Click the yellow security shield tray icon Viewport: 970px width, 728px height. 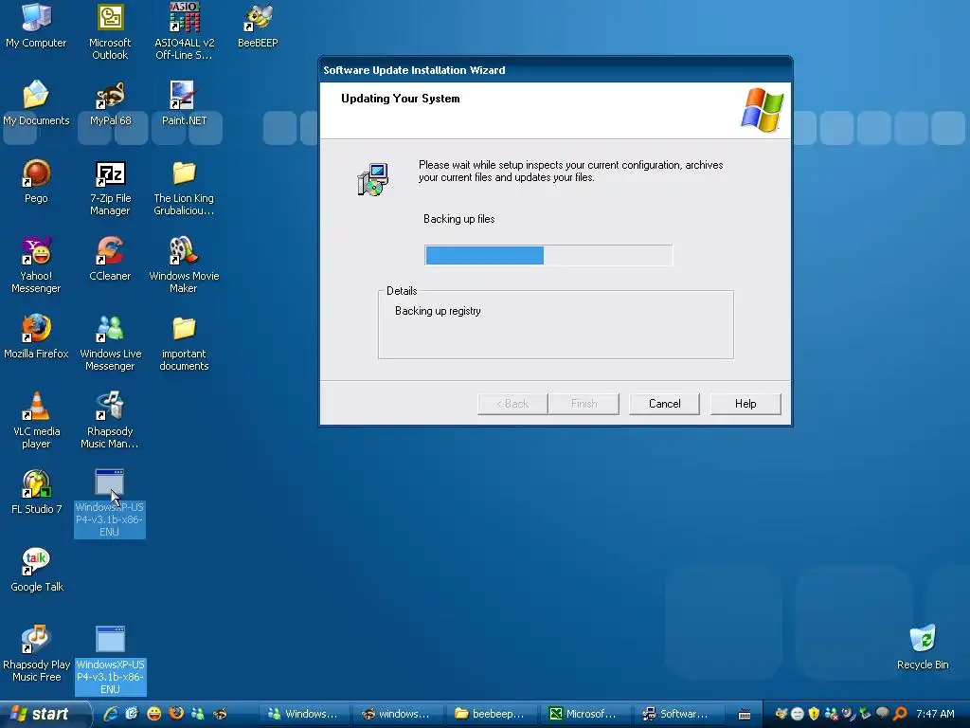(814, 714)
